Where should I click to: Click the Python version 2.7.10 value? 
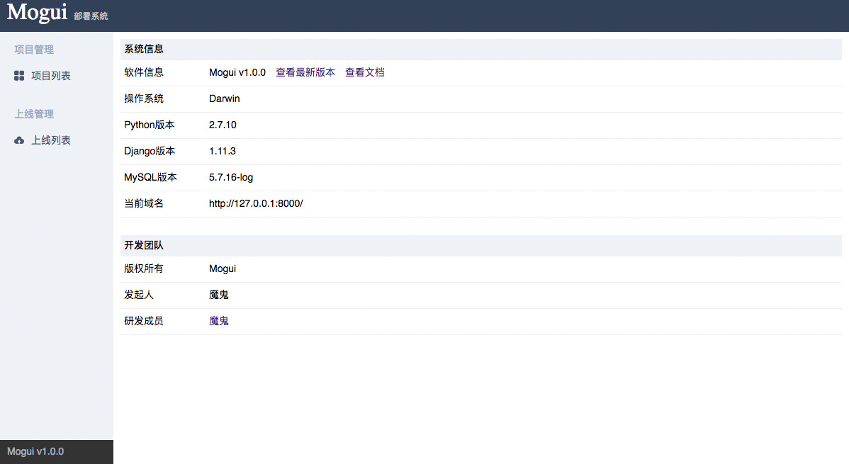point(223,125)
